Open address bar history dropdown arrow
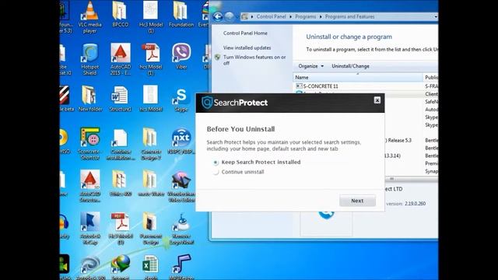Image resolution: width=498 pixels, height=280 pixels. pyautogui.click(x=436, y=16)
